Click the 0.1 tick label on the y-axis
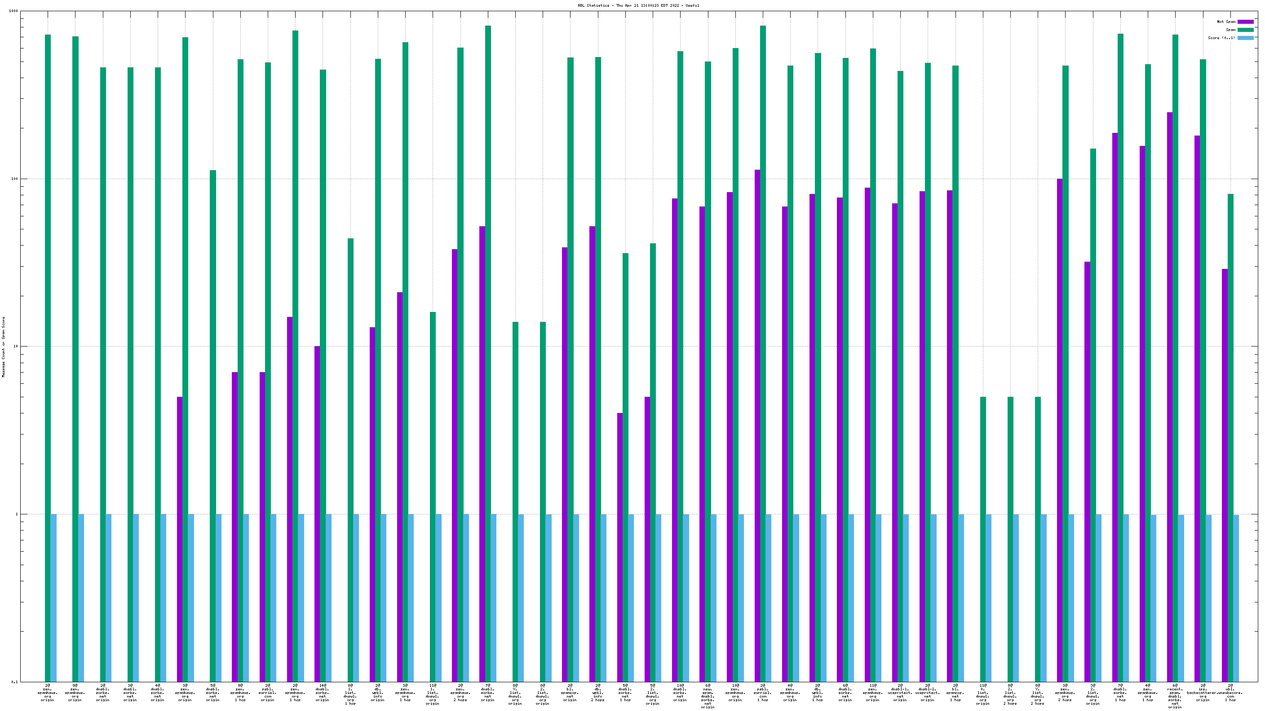The height and width of the screenshot is (711, 1265). click(14, 681)
